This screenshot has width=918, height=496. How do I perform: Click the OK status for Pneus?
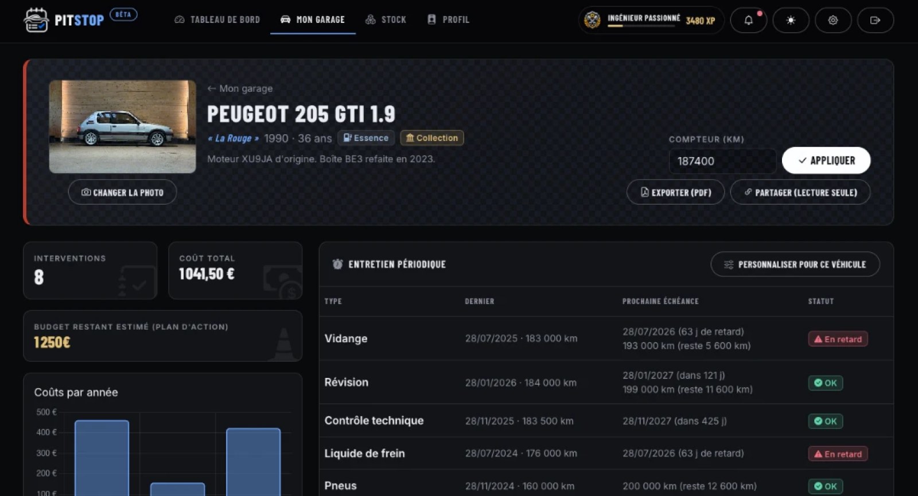click(x=825, y=486)
